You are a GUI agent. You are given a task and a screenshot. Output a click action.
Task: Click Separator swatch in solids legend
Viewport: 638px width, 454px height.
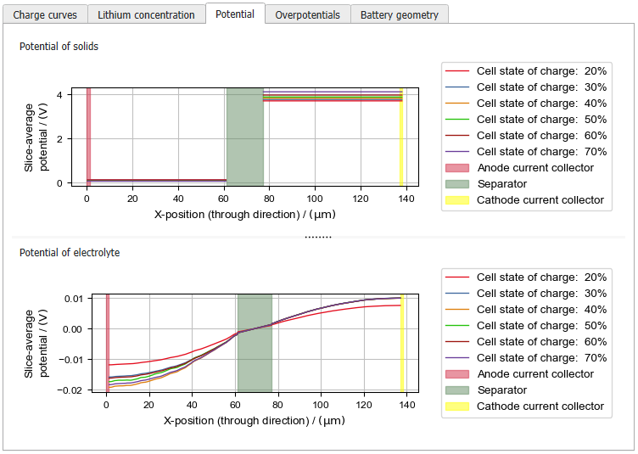(457, 184)
